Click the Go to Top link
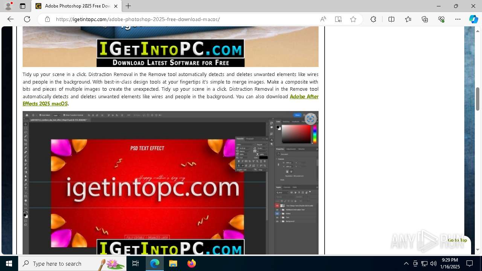 click(x=457, y=240)
